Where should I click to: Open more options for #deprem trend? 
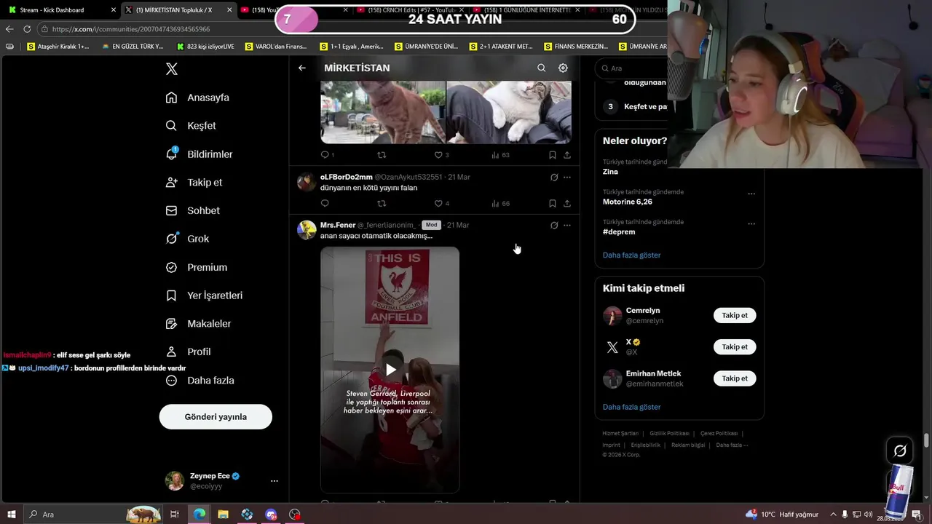pyautogui.click(x=751, y=223)
